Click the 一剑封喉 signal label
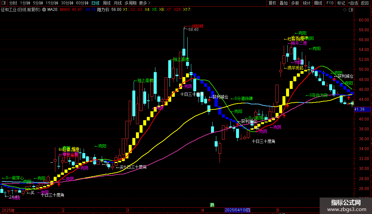The image size is (372, 214). pos(194,26)
